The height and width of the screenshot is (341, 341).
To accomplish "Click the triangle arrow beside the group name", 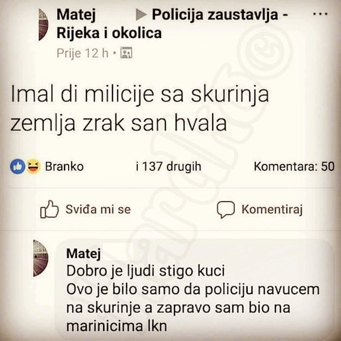I will [141, 15].
